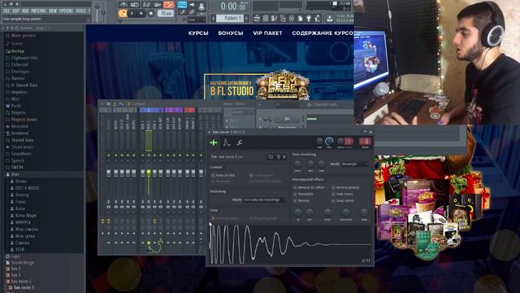Open the Declicking Mode dropdown
The width and height of the screenshot is (520, 293).
[265, 199]
